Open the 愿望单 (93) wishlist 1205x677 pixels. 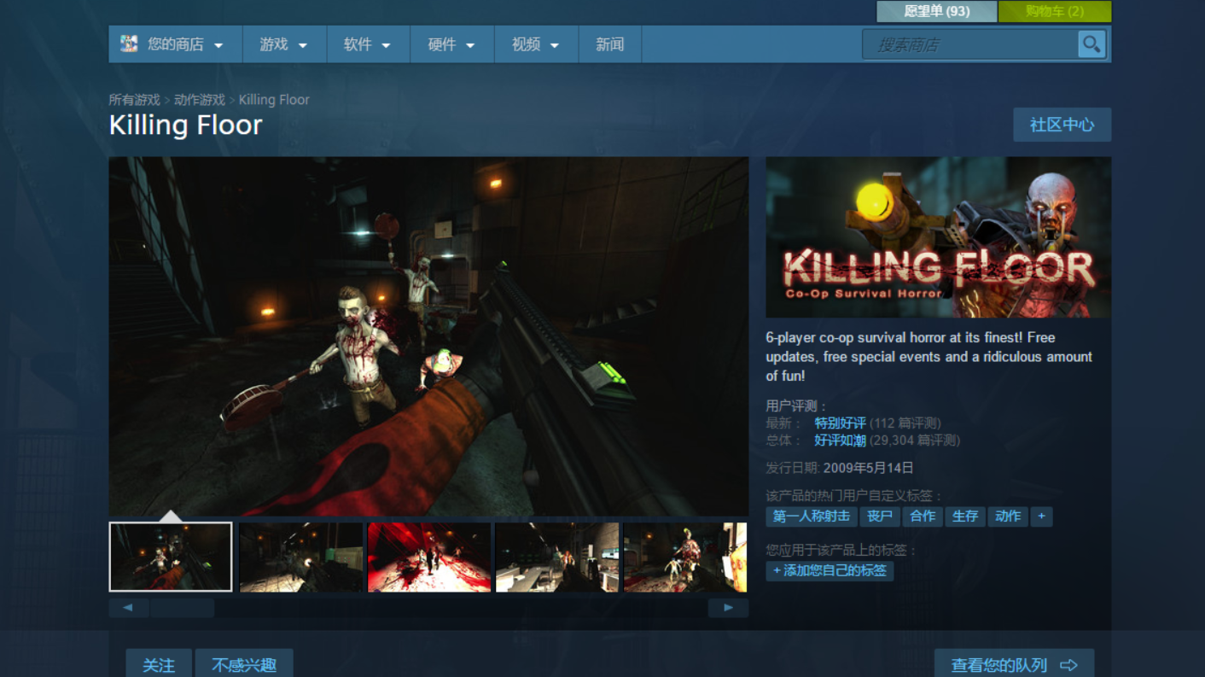[937, 11]
